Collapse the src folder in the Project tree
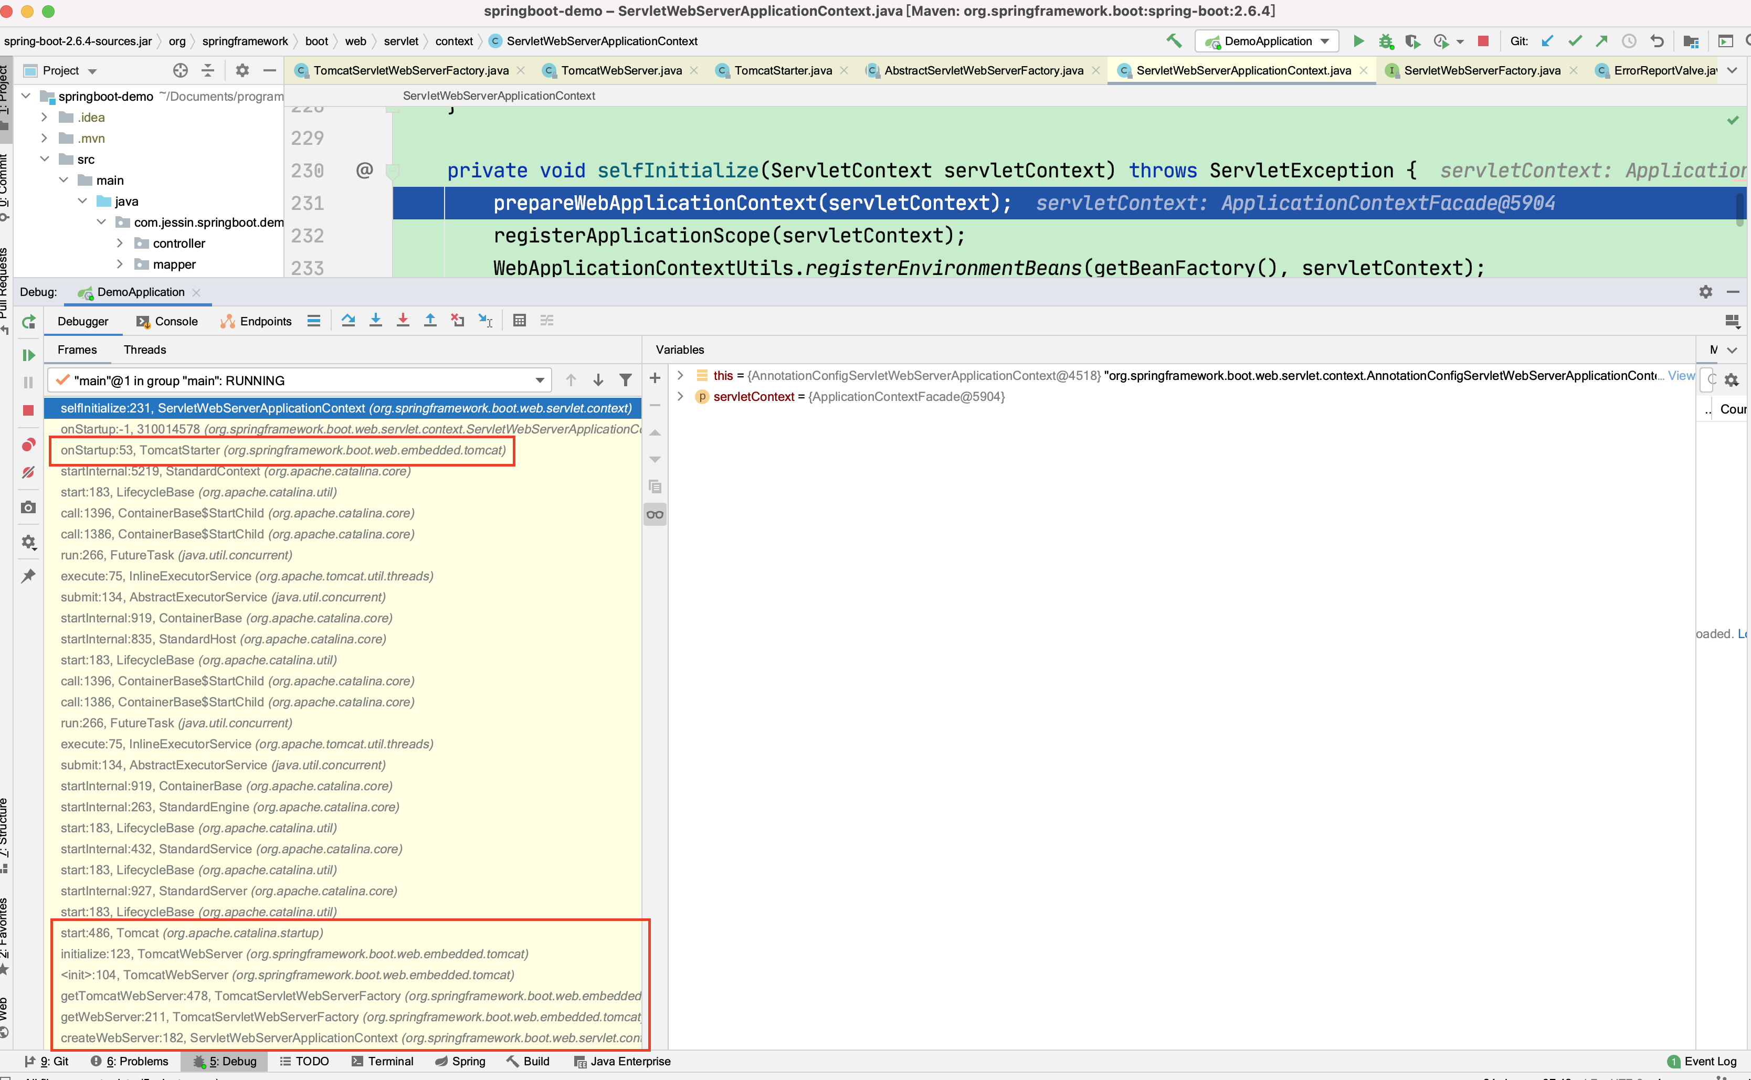Screen dimensions: 1751x1080 click(45, 158)
